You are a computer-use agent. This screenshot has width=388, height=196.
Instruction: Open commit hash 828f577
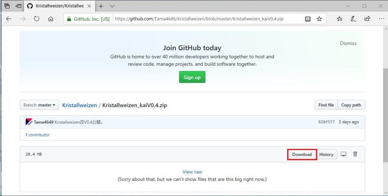point(326,122)
